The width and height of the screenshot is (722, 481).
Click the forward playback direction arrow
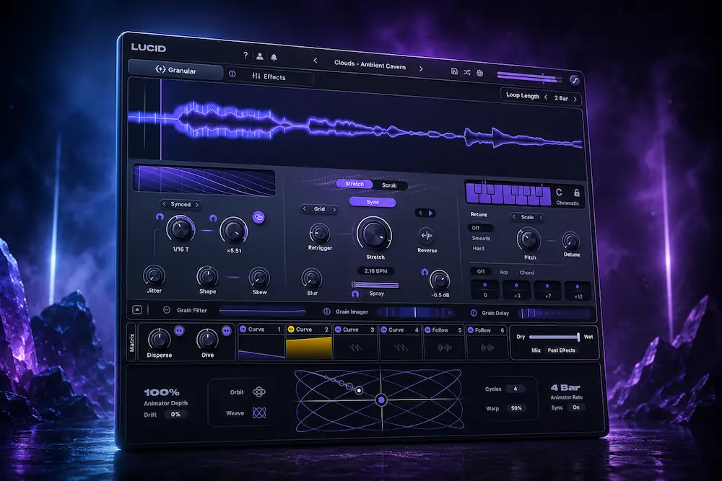pyautogui.click(x=431, y=213)
